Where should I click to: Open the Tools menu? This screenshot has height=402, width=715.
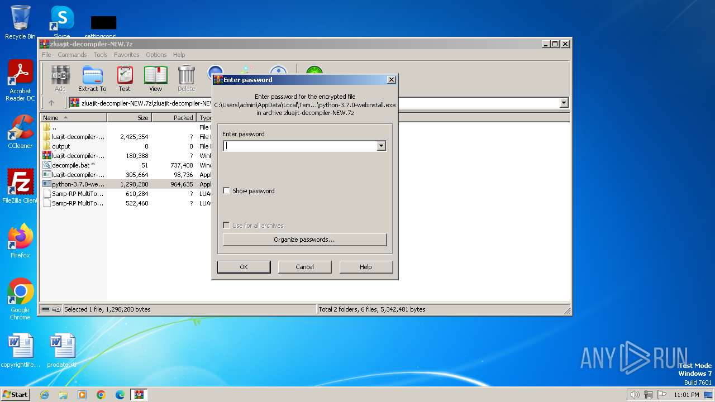(x=101, y=55)
